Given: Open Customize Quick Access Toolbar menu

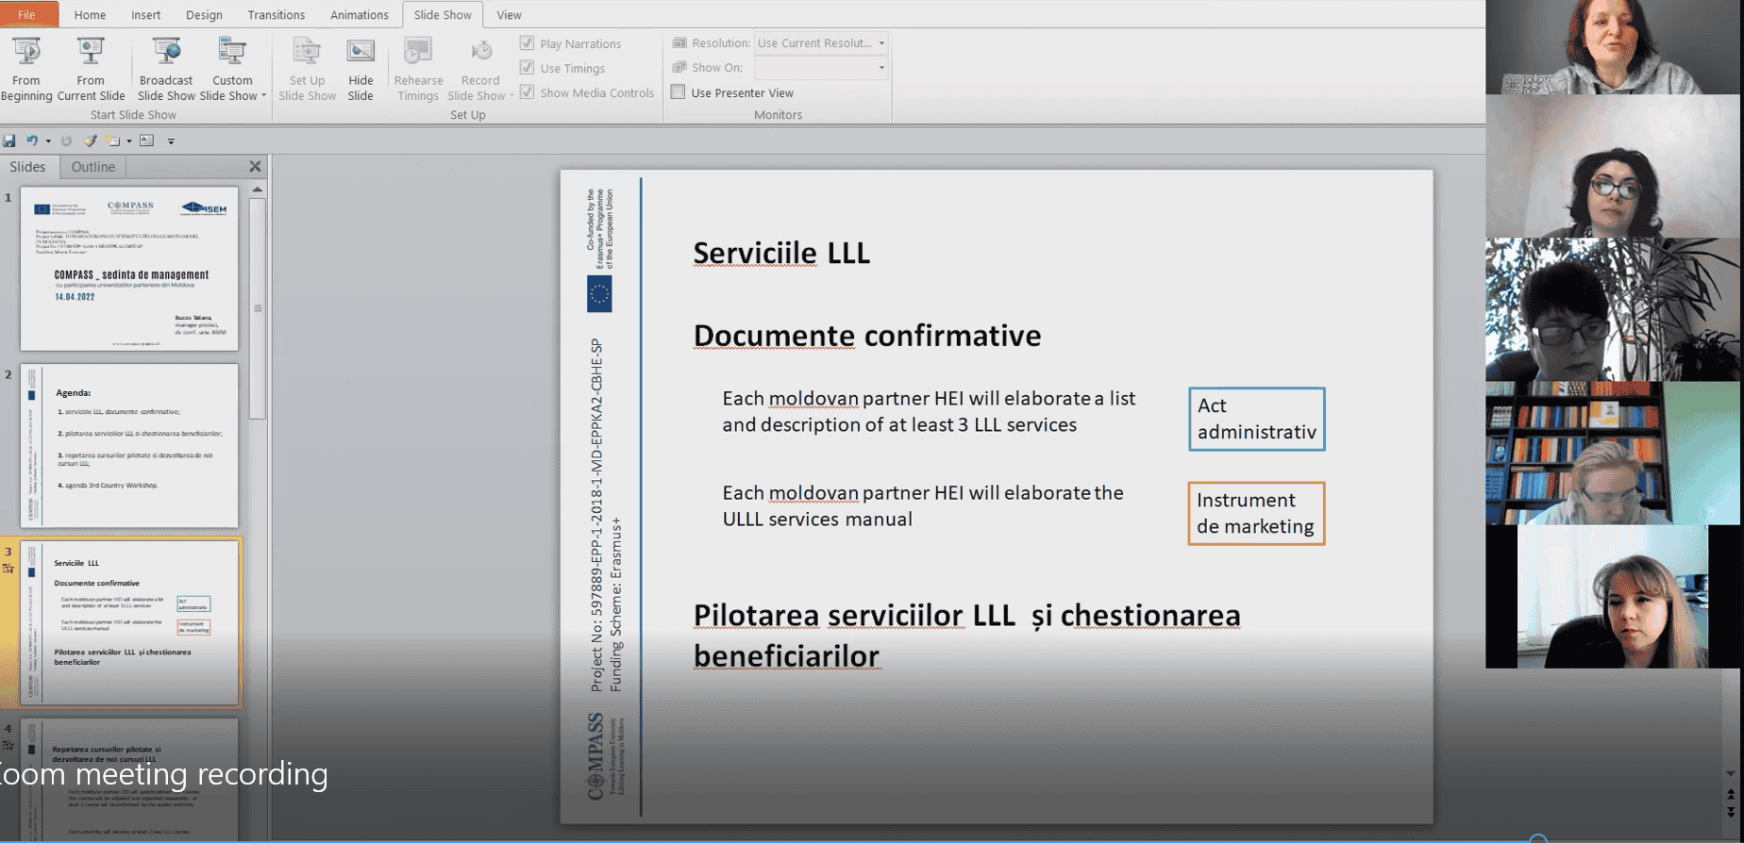Looking at the screenshot, I should [171, 141].
